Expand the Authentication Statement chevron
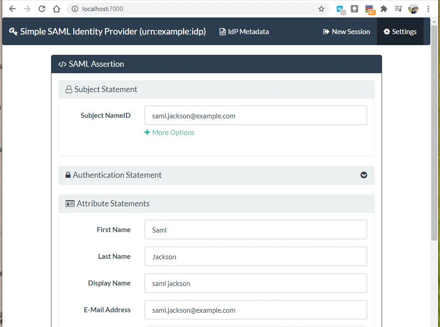This screenshot has width=440, height=327. [364, 175]
